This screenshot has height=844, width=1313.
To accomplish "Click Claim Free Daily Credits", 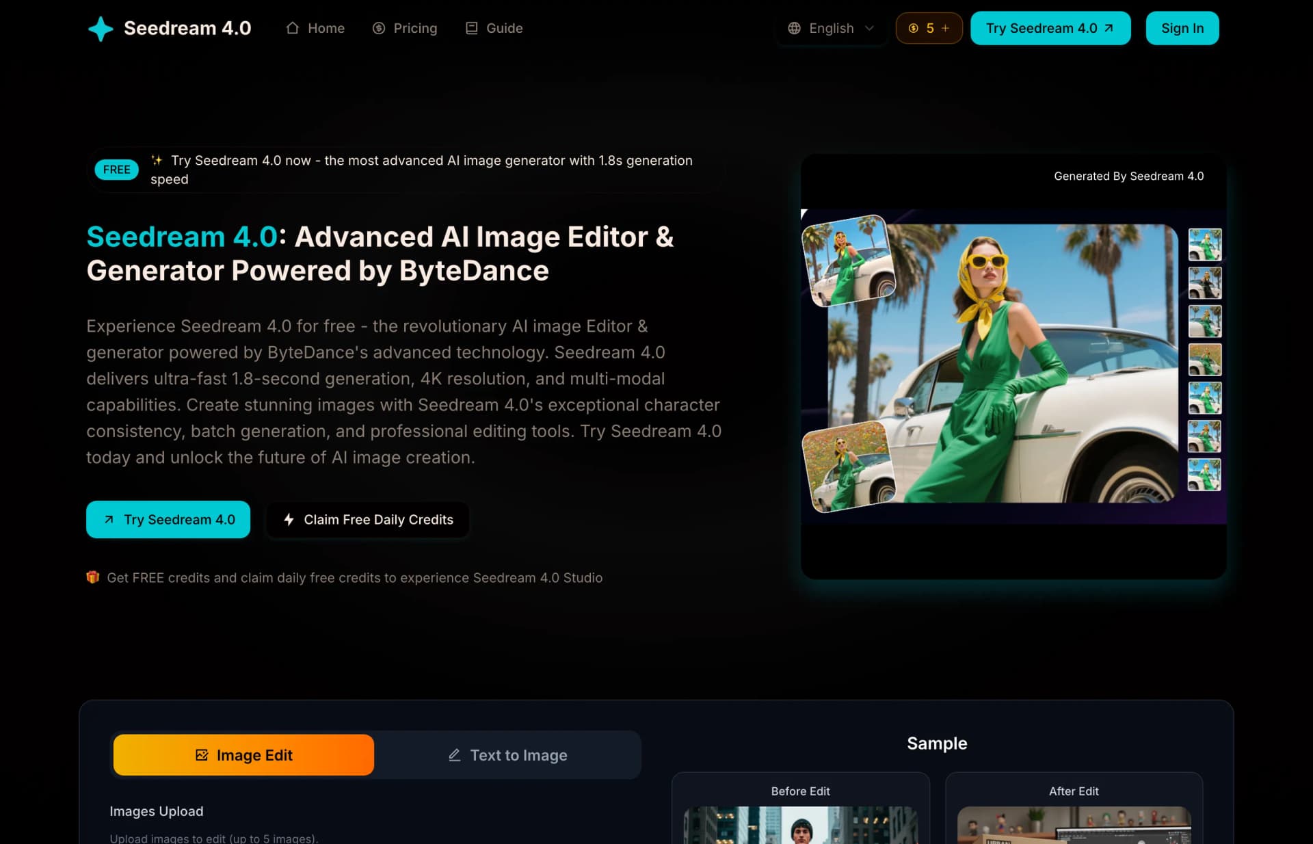I will pyautogui.click(x=367, y=520).
